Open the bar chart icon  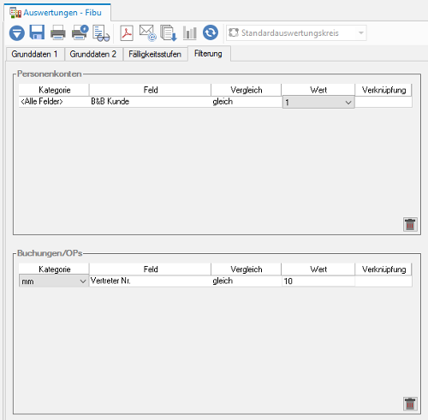tap(190, 33)
